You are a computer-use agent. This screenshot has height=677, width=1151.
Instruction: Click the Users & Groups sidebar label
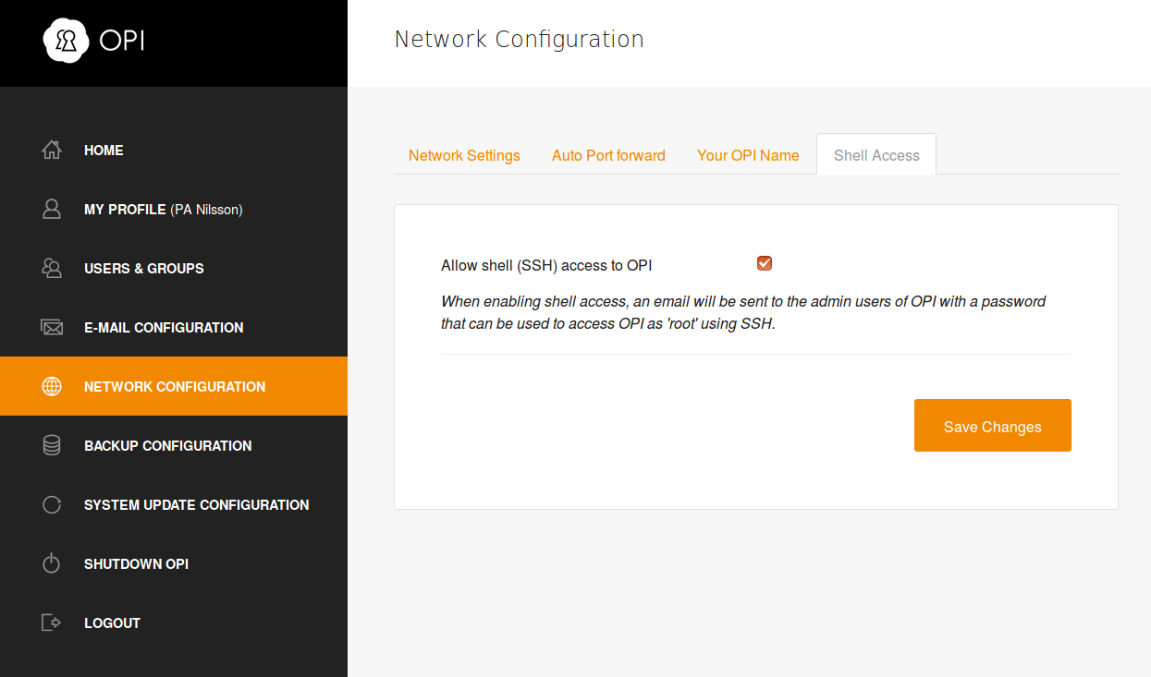click(144, 268)
